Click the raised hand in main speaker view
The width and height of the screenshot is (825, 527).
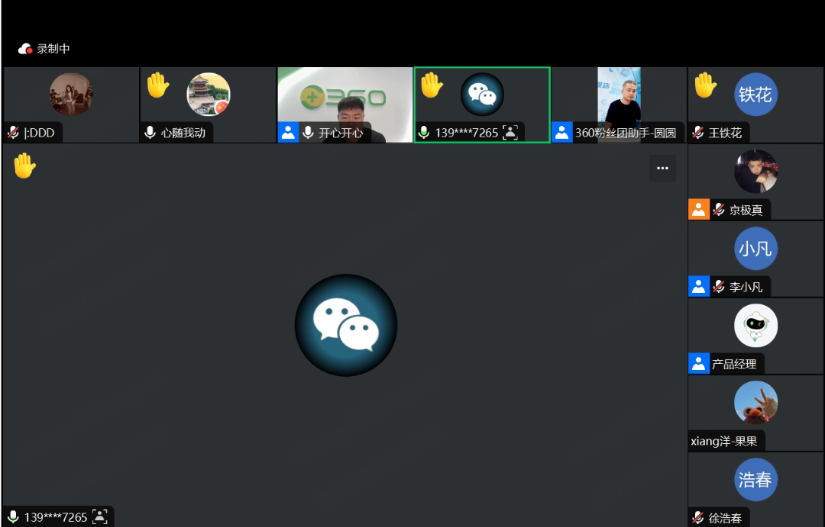pos(24,165)
